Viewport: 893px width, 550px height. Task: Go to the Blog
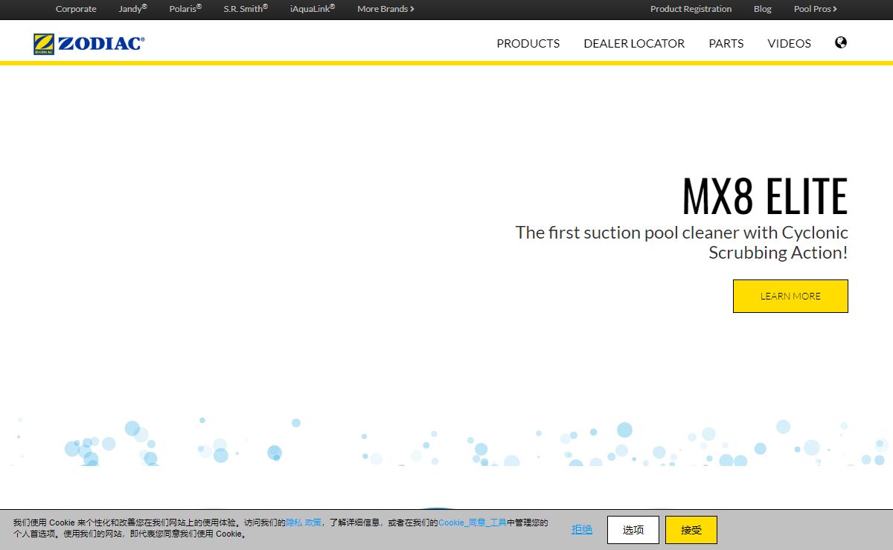pyautogui.click(x=763, y=9)
